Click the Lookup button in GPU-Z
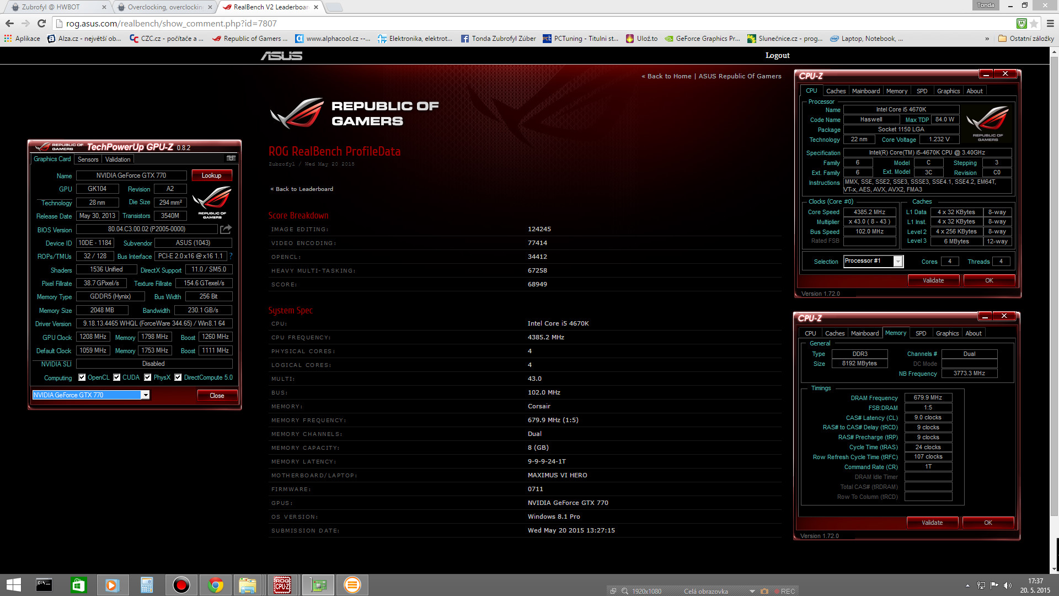This screenshot has height=596, width=1059. tap(212, 175)
